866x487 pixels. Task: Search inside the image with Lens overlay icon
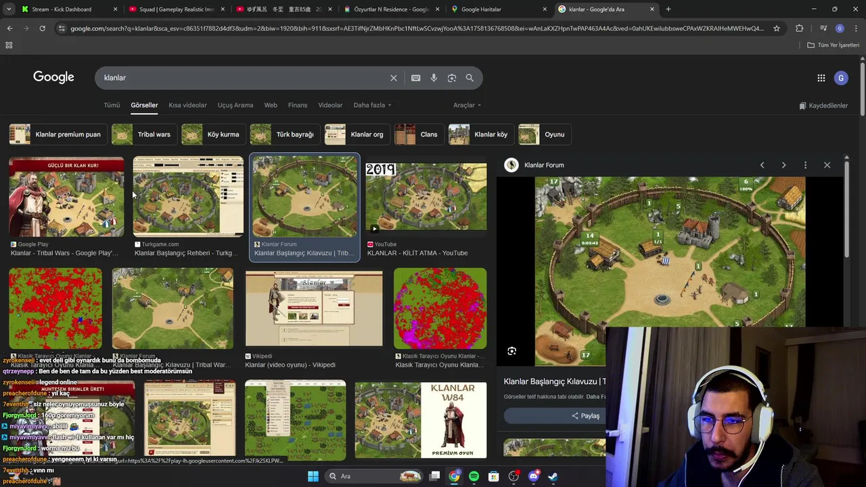(512, 351)
